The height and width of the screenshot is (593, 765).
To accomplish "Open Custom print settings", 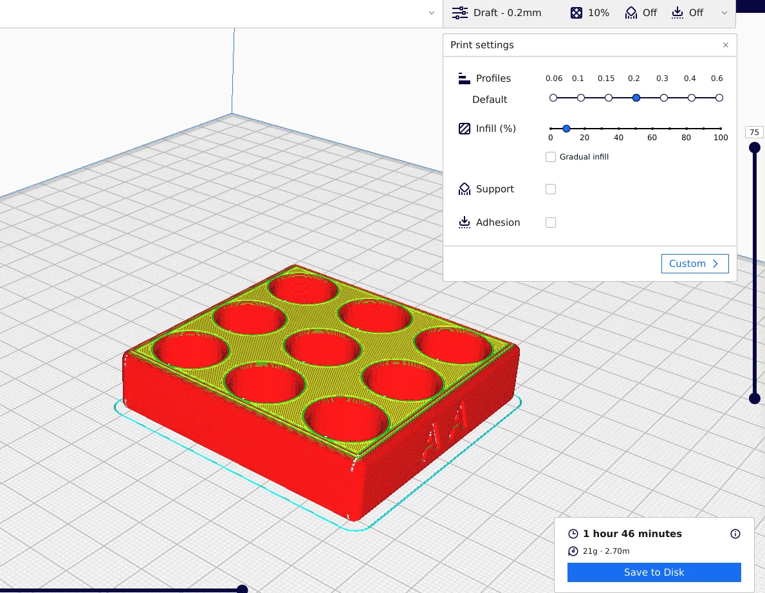I will click(695, 263).
